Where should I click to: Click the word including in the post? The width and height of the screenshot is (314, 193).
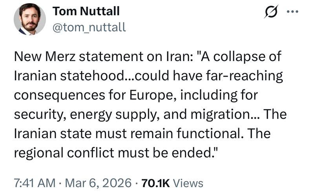(x=208, y=96)
